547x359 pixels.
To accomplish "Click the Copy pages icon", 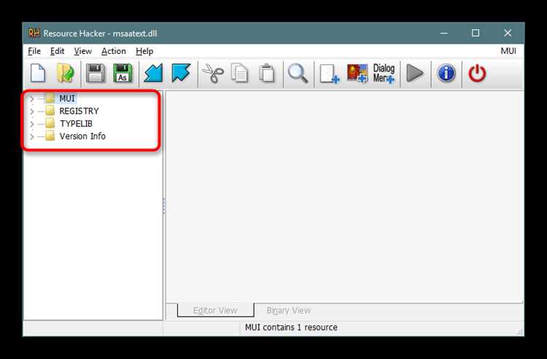I will click(x=240, y=74).
